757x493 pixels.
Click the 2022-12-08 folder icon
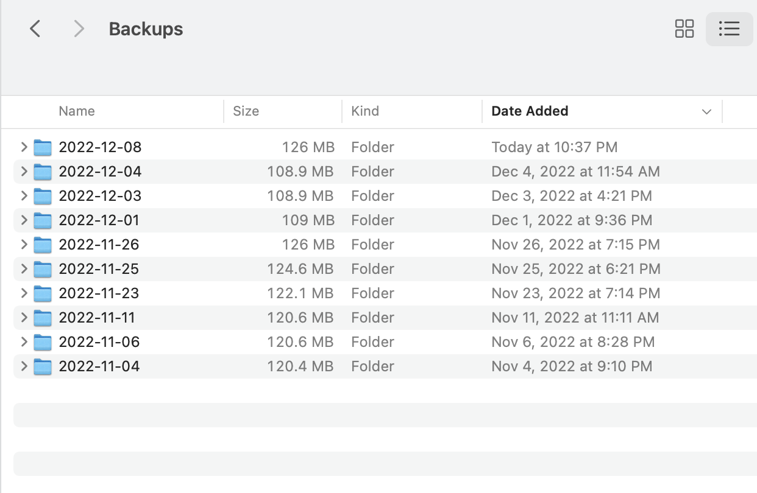(43, 147)
